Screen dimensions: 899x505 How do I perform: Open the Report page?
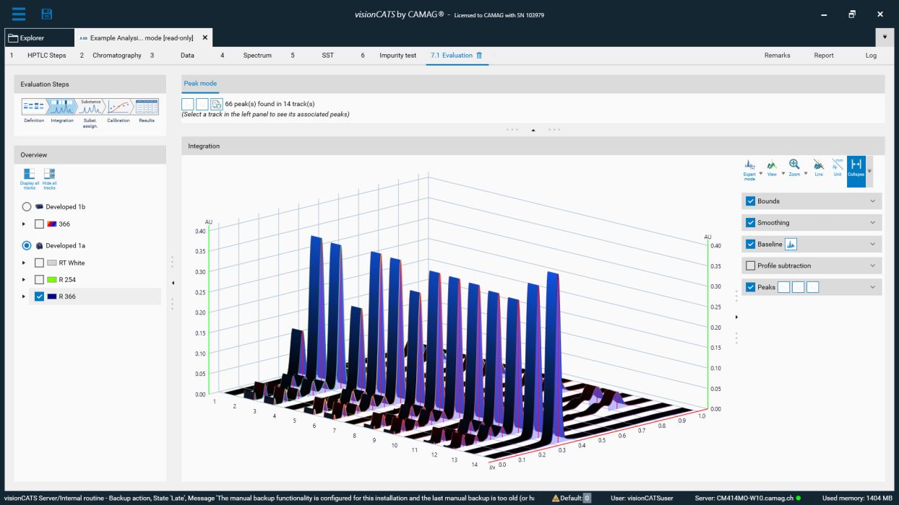click(824, 55)
